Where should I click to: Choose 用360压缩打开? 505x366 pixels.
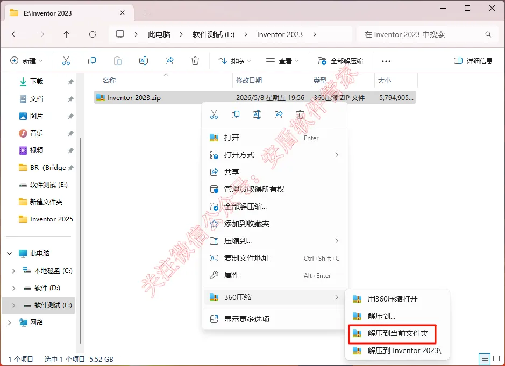397,299
